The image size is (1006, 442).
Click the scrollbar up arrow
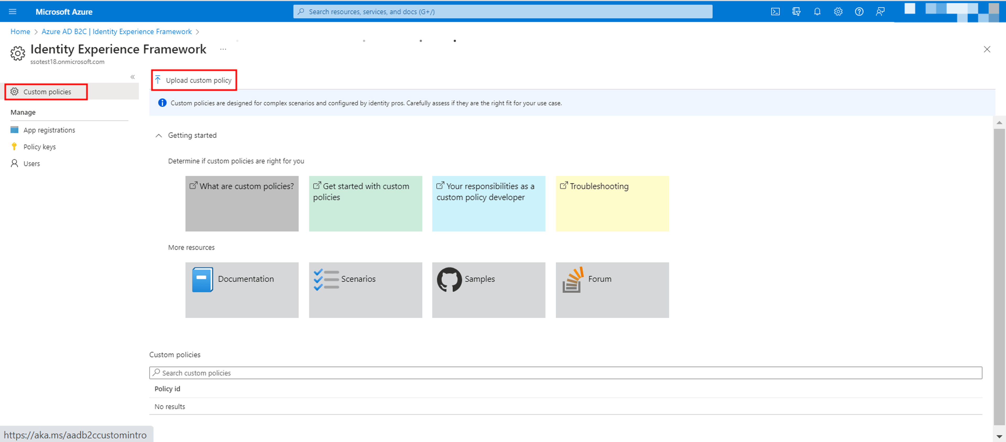[999, 123]
